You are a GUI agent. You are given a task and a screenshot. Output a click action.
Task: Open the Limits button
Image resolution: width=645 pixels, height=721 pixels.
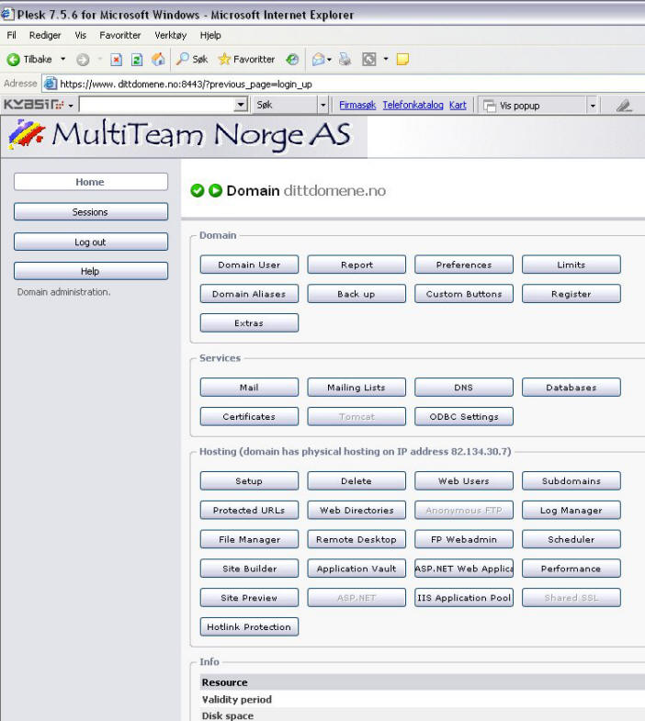point(571,265)
